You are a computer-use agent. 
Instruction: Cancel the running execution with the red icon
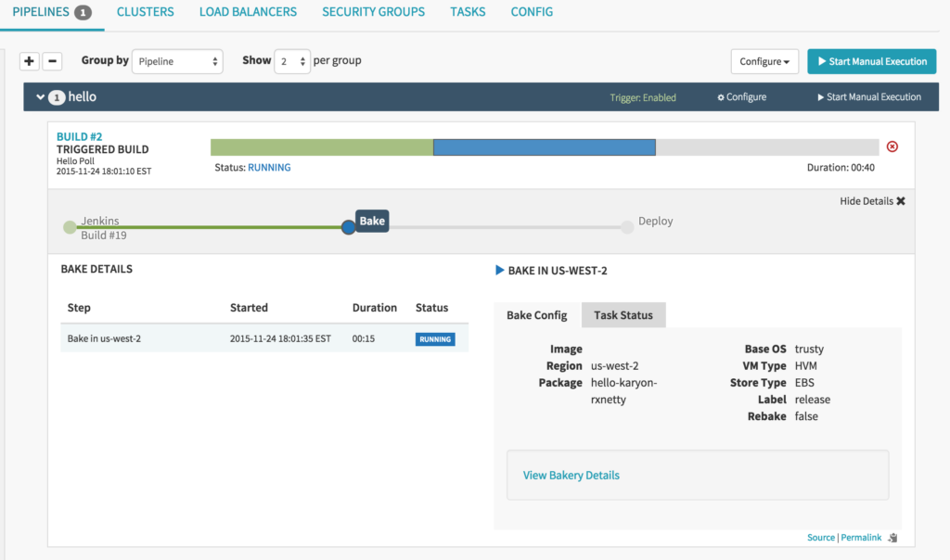(x=892, y=146)
